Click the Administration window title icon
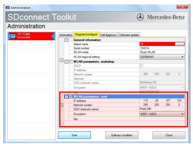 pyautogui.click(x=7, y=8)
